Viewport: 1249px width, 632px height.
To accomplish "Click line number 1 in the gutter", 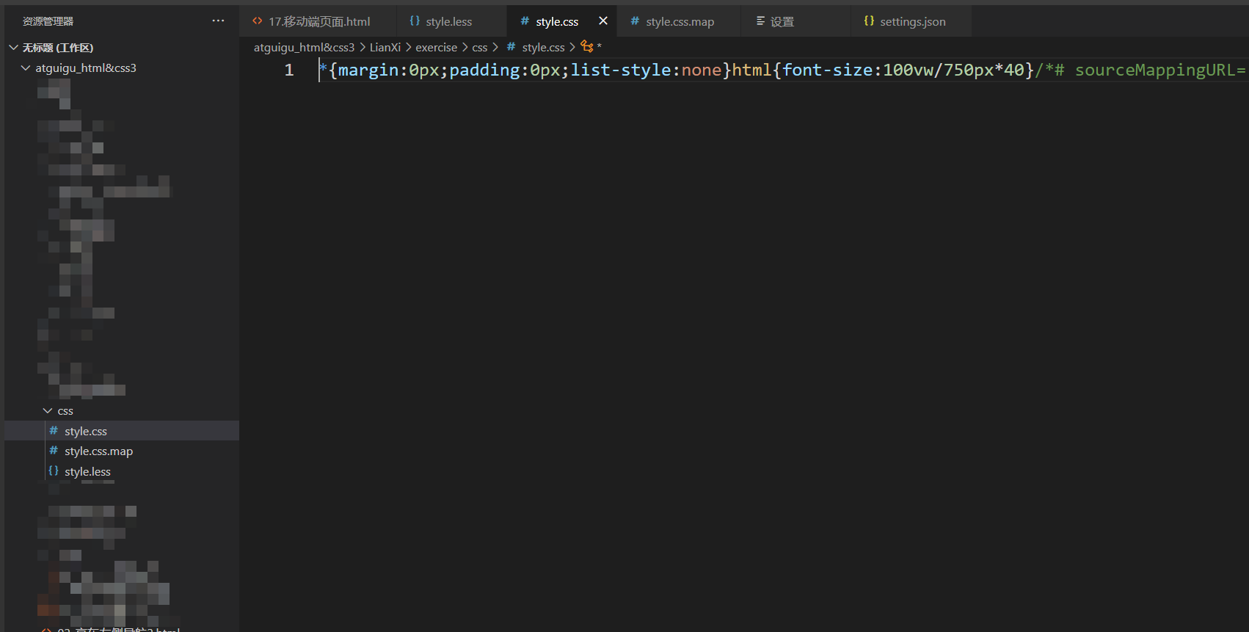I will (x=289, y=70).
